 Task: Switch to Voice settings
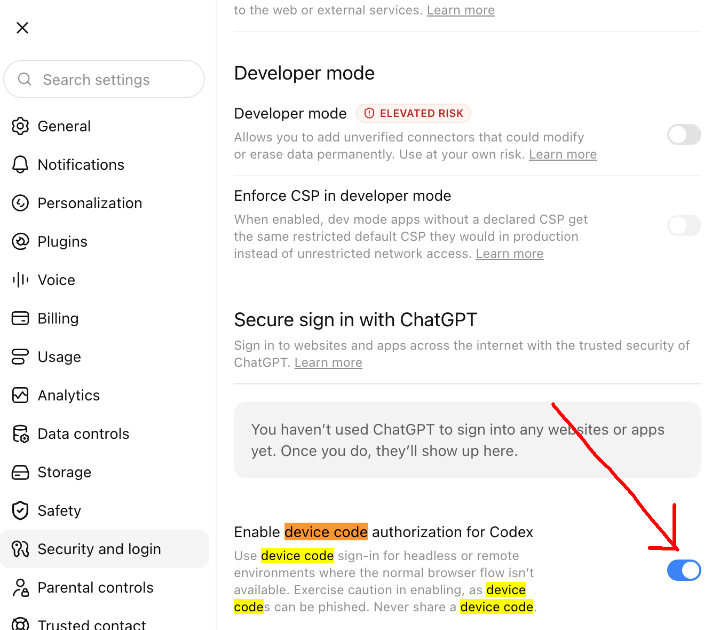tap(105, 280)
